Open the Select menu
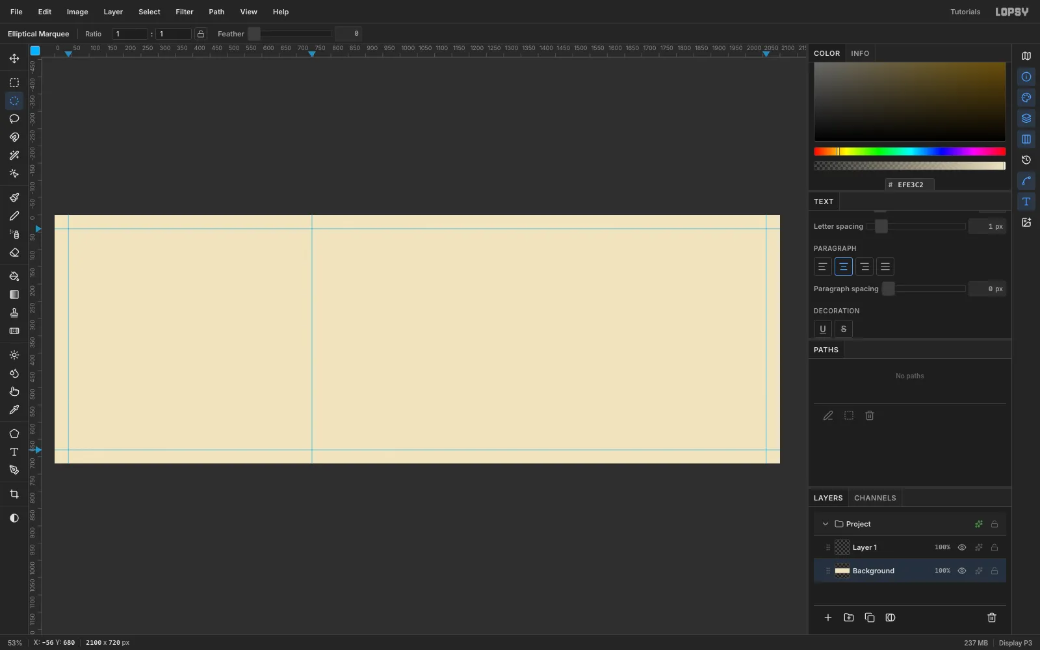1040x650 pixels. point(149,12)
